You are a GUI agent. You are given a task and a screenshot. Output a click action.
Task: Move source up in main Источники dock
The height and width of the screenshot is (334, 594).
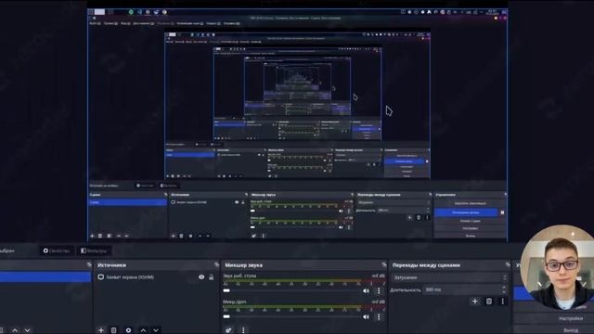click(143, 330)
